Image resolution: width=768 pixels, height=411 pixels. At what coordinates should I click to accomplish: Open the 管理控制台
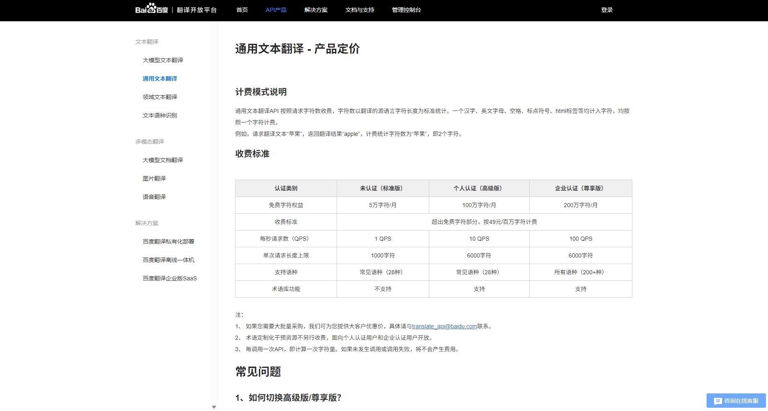click(x=406, y=9)
